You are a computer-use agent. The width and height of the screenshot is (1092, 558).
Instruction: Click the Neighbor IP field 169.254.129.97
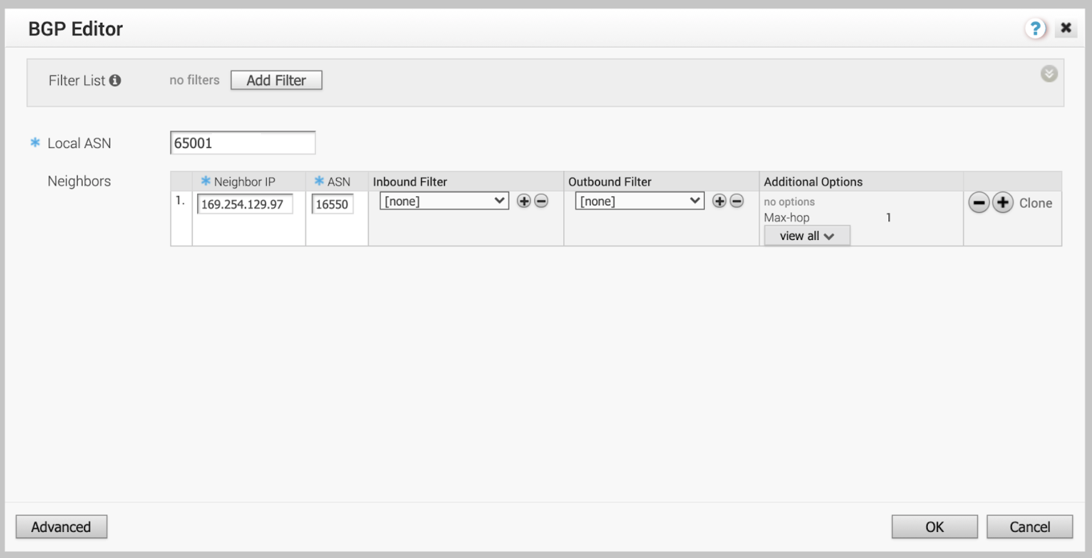(x=245, y=204)
